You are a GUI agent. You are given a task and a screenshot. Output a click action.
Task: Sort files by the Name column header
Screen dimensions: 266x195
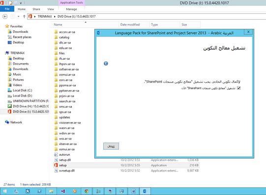(58, 24)
